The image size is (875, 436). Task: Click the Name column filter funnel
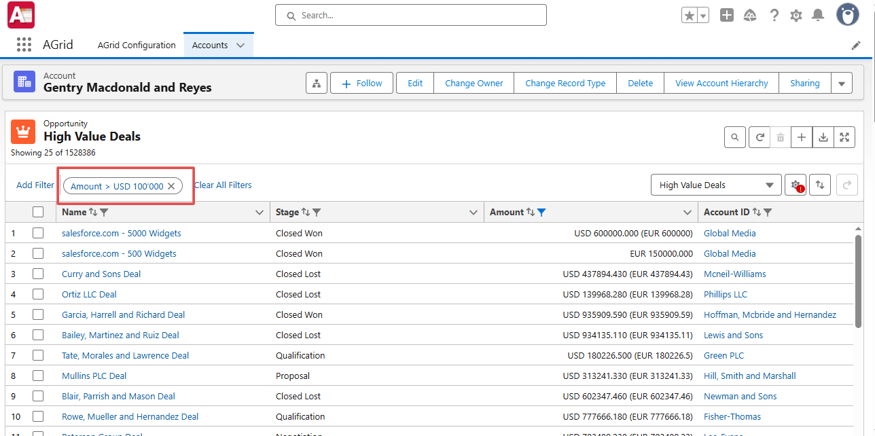[104, 212]
